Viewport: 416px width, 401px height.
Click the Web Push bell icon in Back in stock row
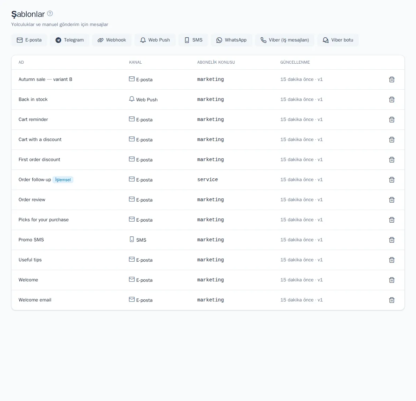(x=132, y=99)
